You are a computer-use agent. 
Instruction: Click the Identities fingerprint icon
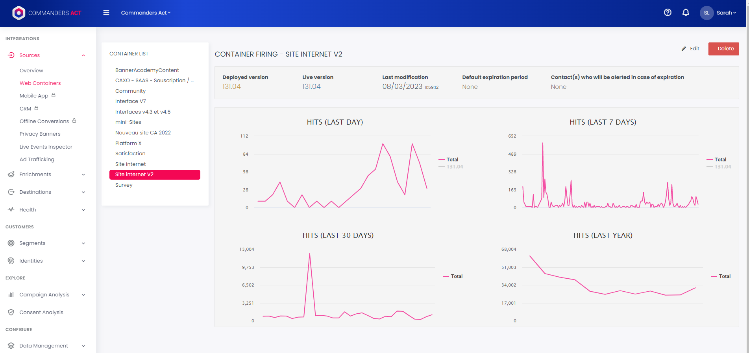pyautogui.click(x=11, y=261)
